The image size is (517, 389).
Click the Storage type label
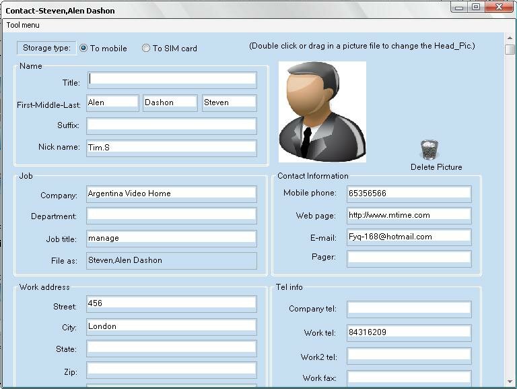pos(46,49)
